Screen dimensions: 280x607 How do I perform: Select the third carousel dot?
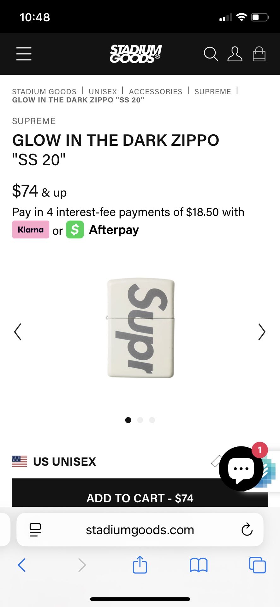pyautogui.click(x=152, y=420)
